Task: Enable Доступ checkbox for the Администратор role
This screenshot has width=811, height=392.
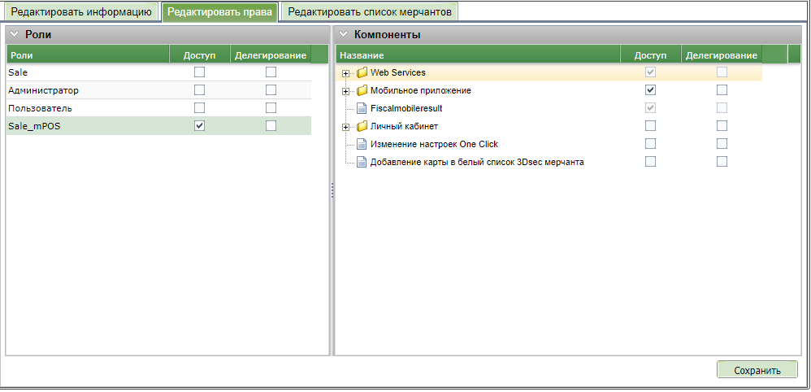Action: (x=199, y=90)
